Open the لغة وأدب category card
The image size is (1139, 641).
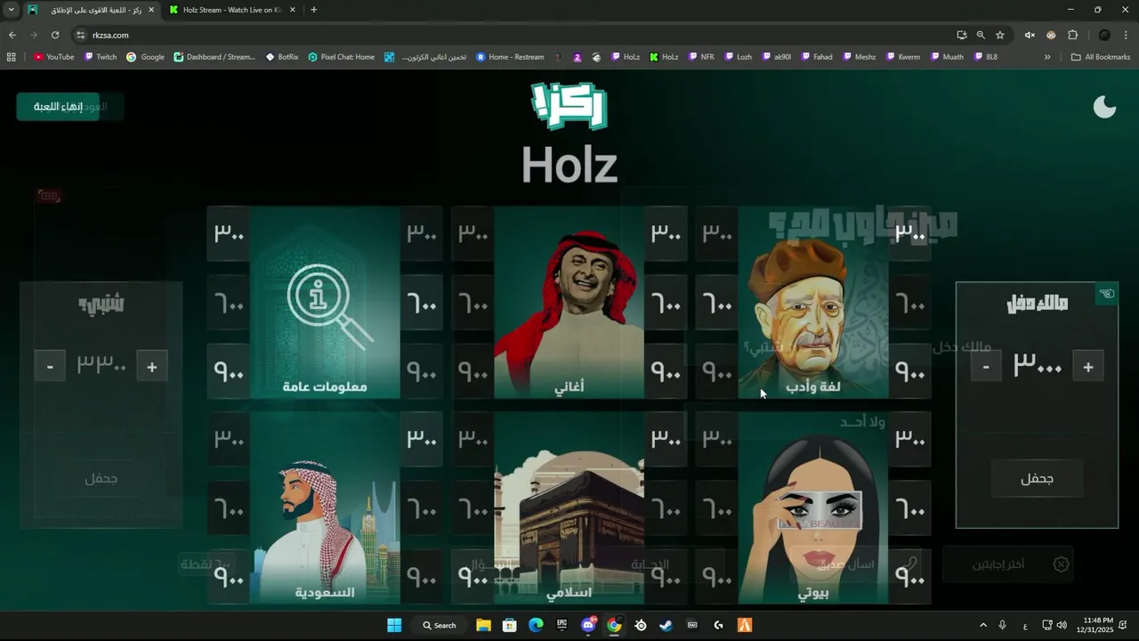[x=813, y=303]
